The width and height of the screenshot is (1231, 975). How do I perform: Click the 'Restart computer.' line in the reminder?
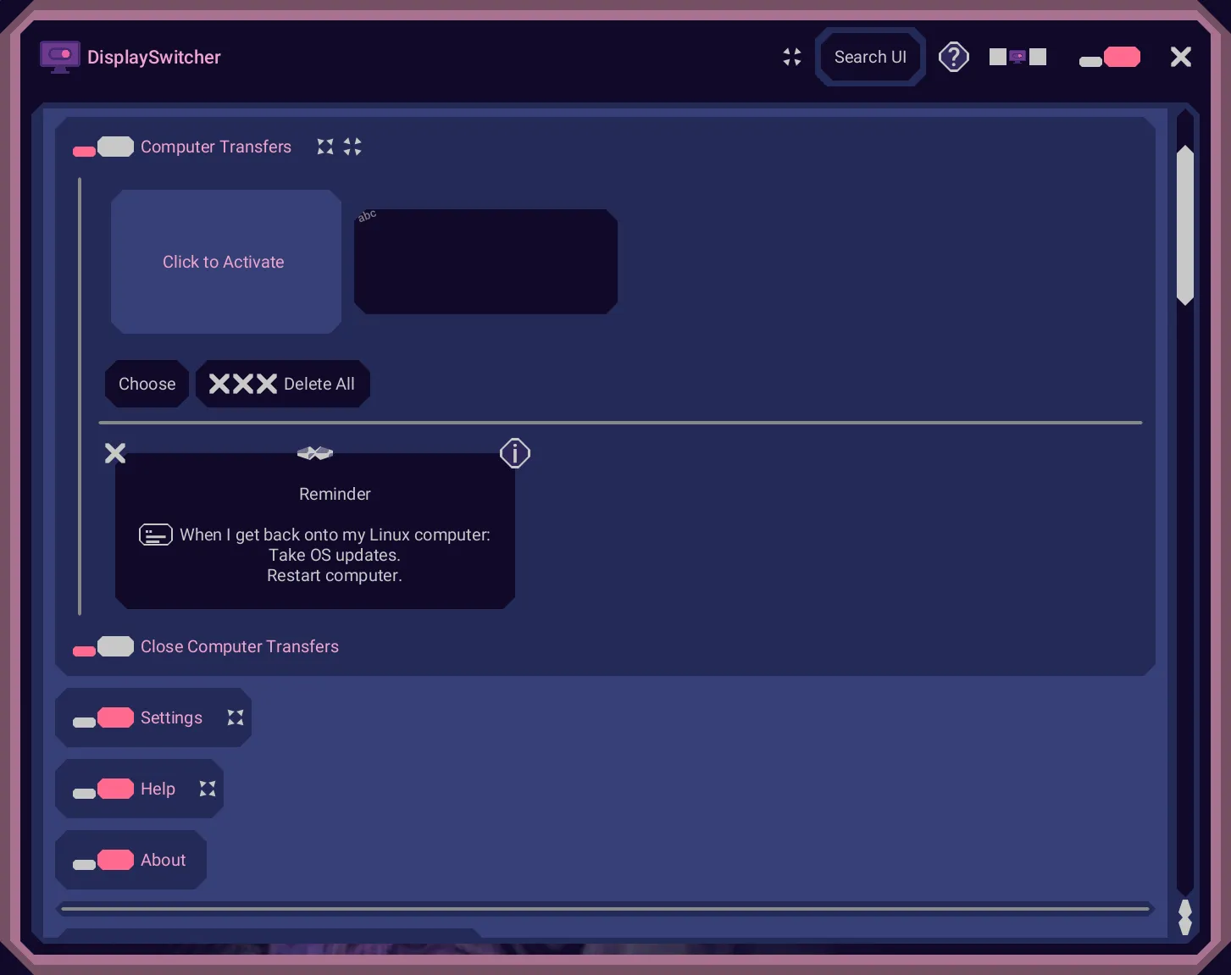pyautogui.click(x=335, y=576)
